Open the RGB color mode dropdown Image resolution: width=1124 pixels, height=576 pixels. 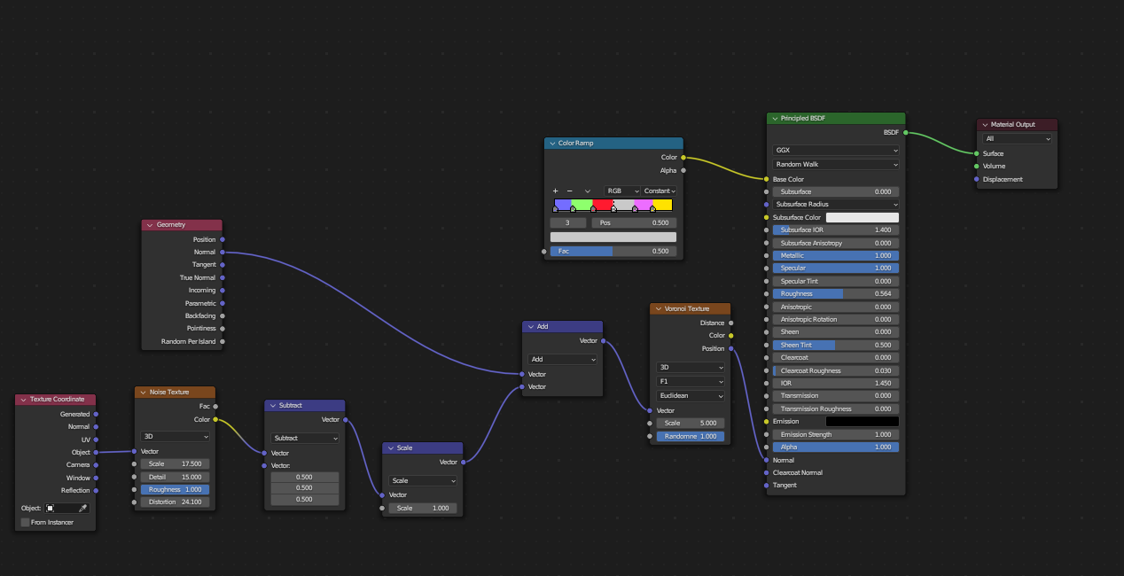point(622,191)
